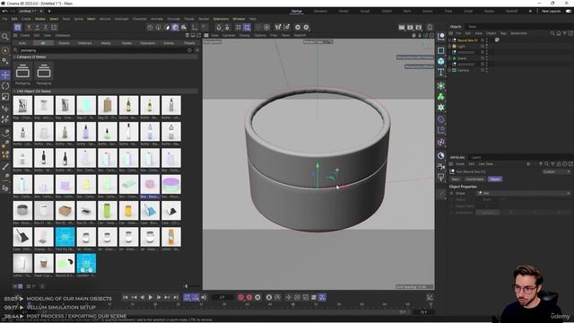Open the Window menu
Screen dimensions: 574x323
pyautogui.click(x=239, y=19)
